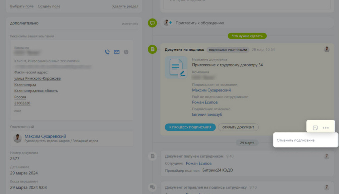Click 'Документ на подпись' heading
Image resolution: width=339 pixels, height=194 pixels.
tap(184, 50)
